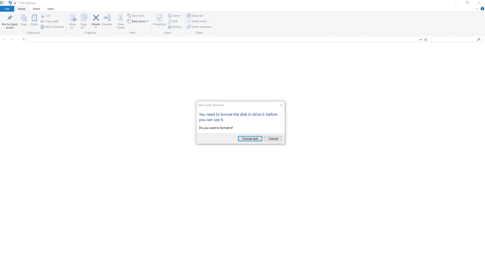Click Copy path in ribbon
The width and height of the screenshot is (485, 256).
coord(50,21)
